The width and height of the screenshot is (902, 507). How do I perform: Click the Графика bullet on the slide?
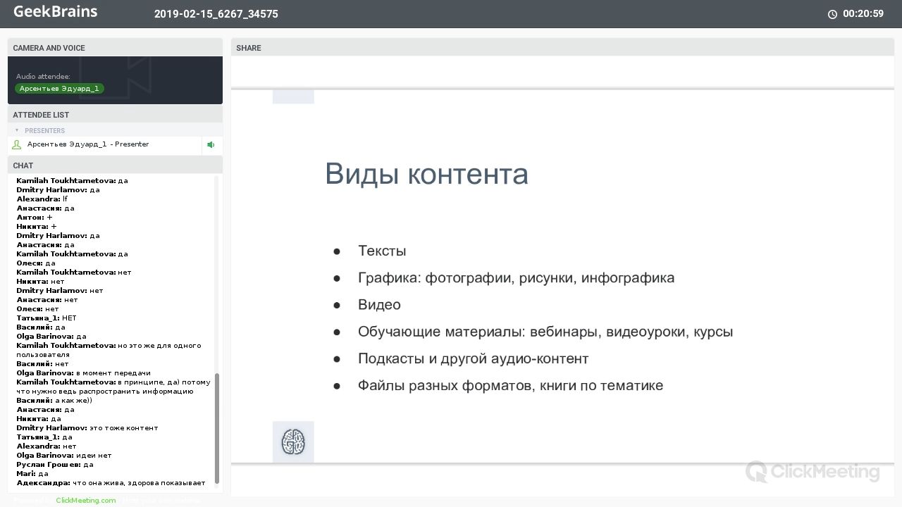[516, 278]
